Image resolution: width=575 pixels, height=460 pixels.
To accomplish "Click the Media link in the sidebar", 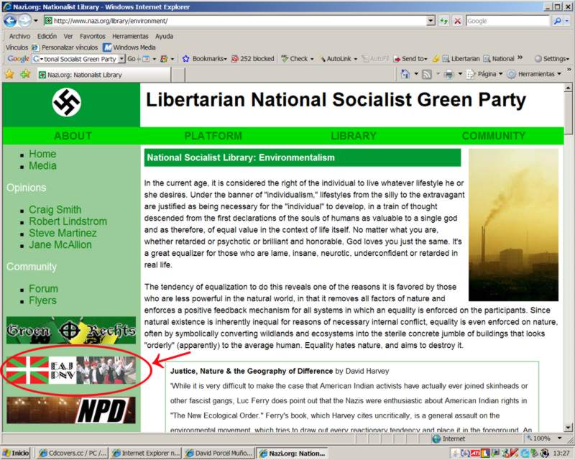I will [x=42, y=166].
